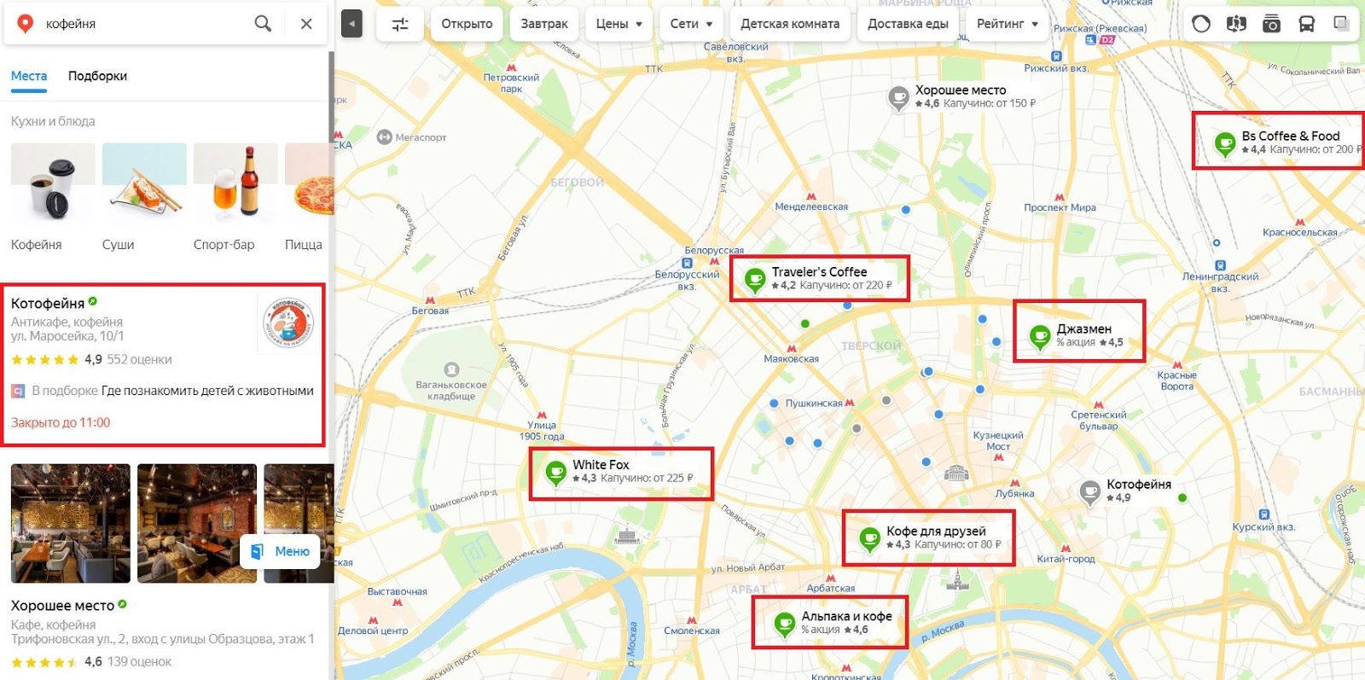Click the side panel vertical scrollbar
This screenshot has height=680, width=1365.
point(331,98)
